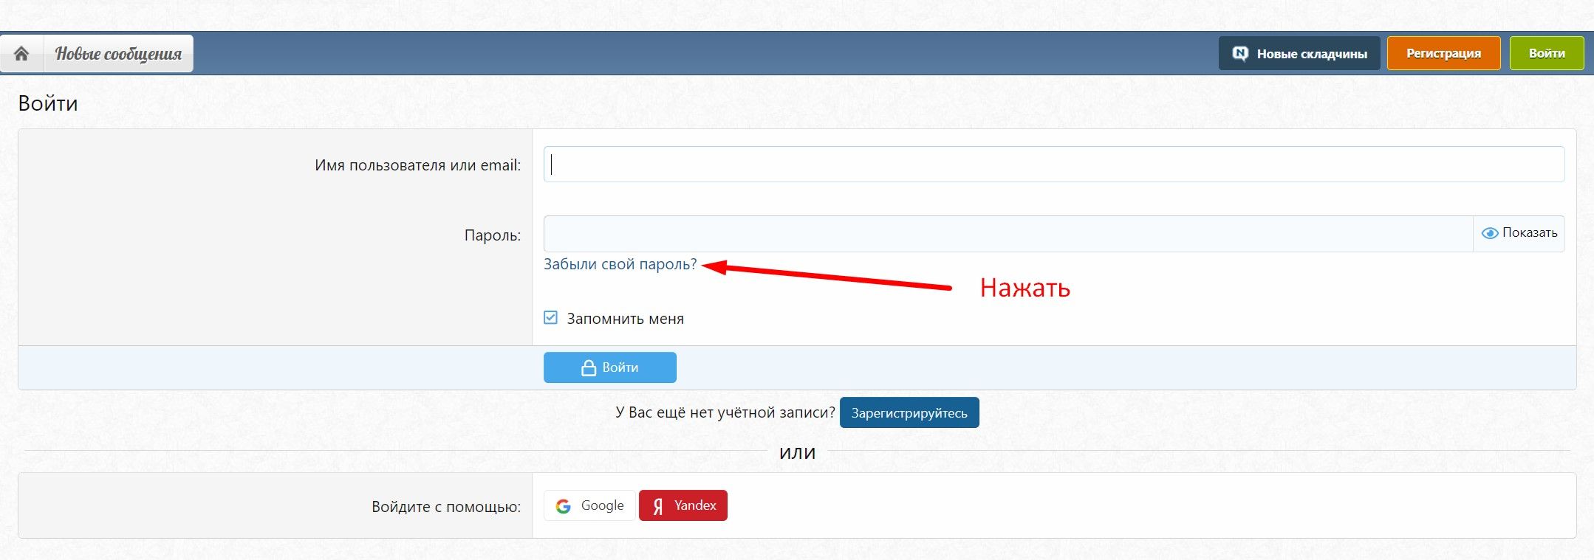This screenshot has height=560, width=1594.
Task: Follow the Забыли свой пароль? link
Action: click(620, 264)
